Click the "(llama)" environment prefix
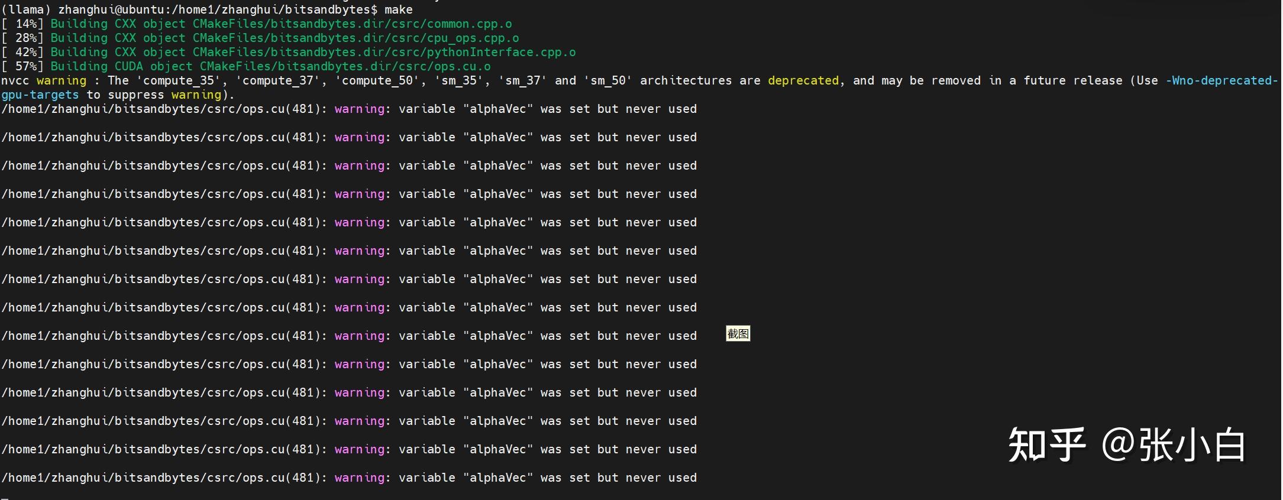 pos(25,9)
